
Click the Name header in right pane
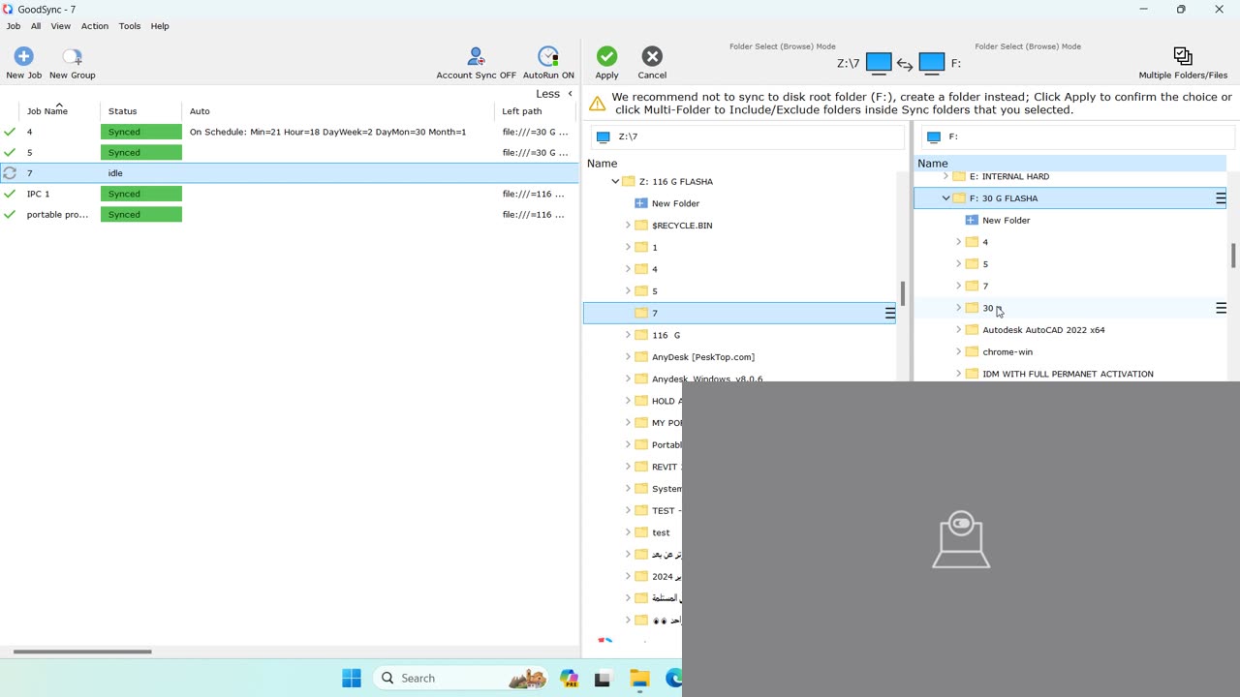click(x=933, y=164)
